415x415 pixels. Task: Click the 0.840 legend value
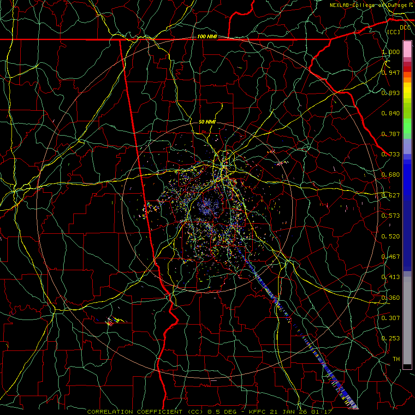391,113
